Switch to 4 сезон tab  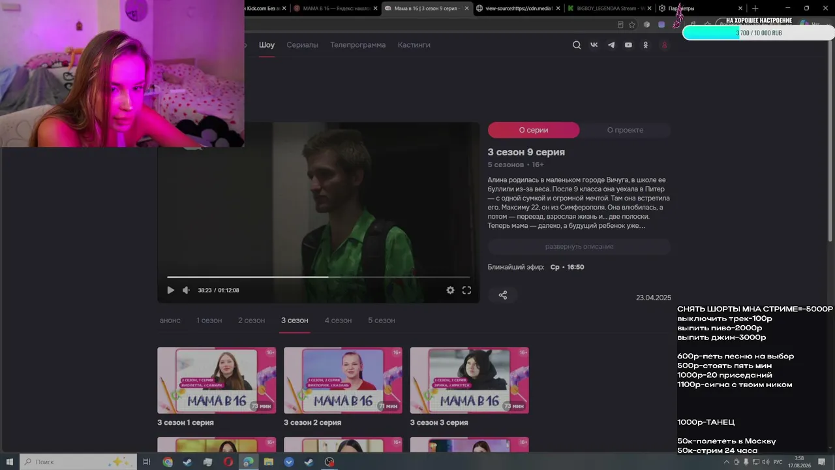(x=338, y=321)
